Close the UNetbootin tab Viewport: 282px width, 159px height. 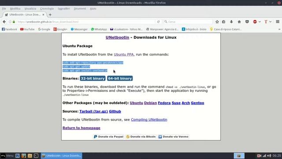pos(43,15)
